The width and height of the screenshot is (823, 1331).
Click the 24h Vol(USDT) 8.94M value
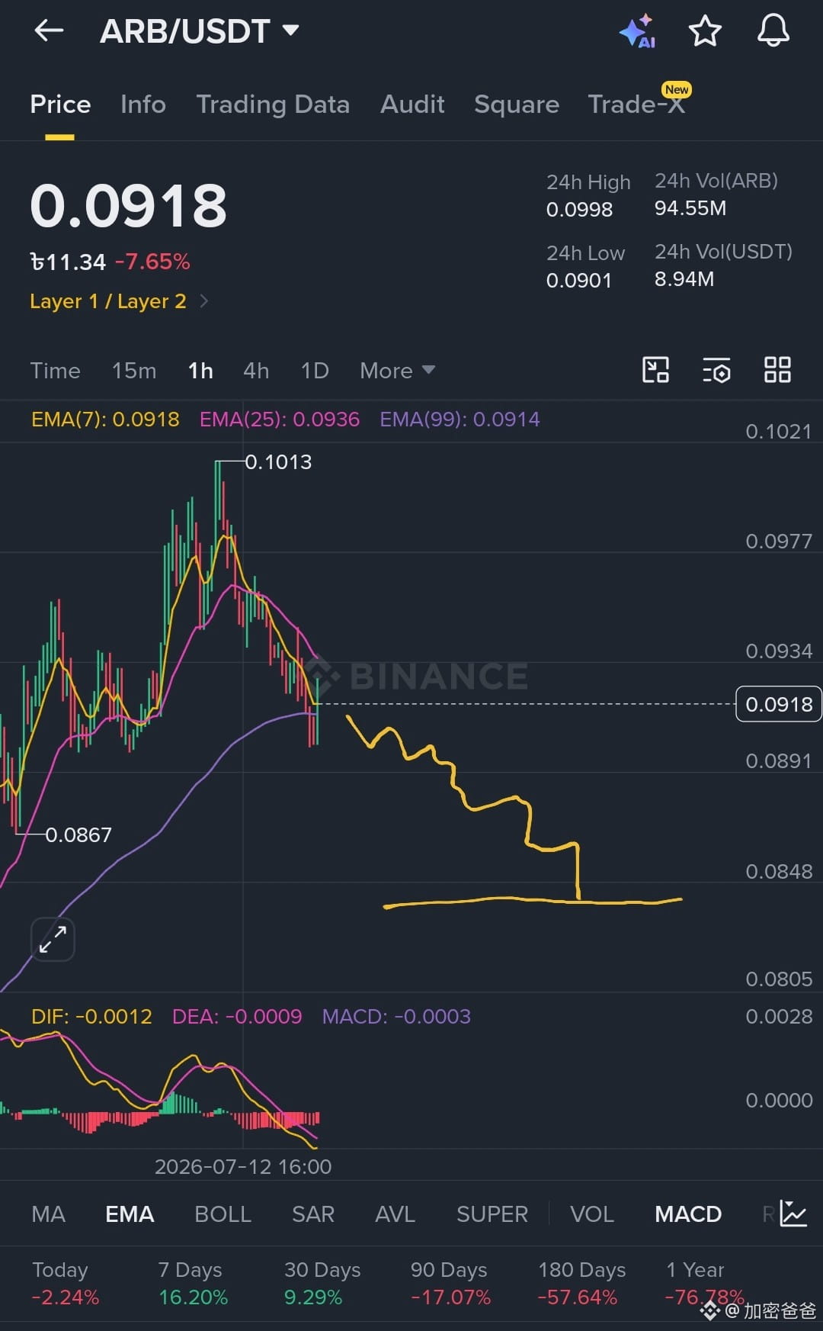[x=684, y=279]
